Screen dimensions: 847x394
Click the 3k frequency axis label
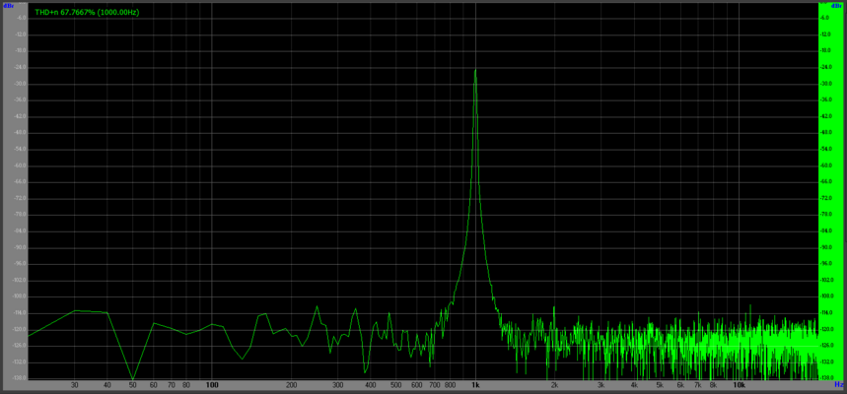(601, 385)
